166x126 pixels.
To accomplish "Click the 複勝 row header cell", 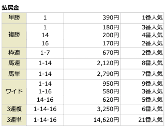I will (14, 35).
